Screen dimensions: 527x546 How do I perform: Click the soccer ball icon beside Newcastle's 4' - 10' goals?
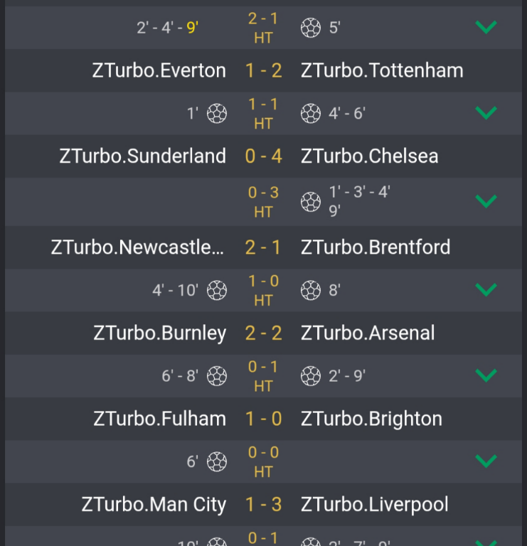(x=217, y=290)
